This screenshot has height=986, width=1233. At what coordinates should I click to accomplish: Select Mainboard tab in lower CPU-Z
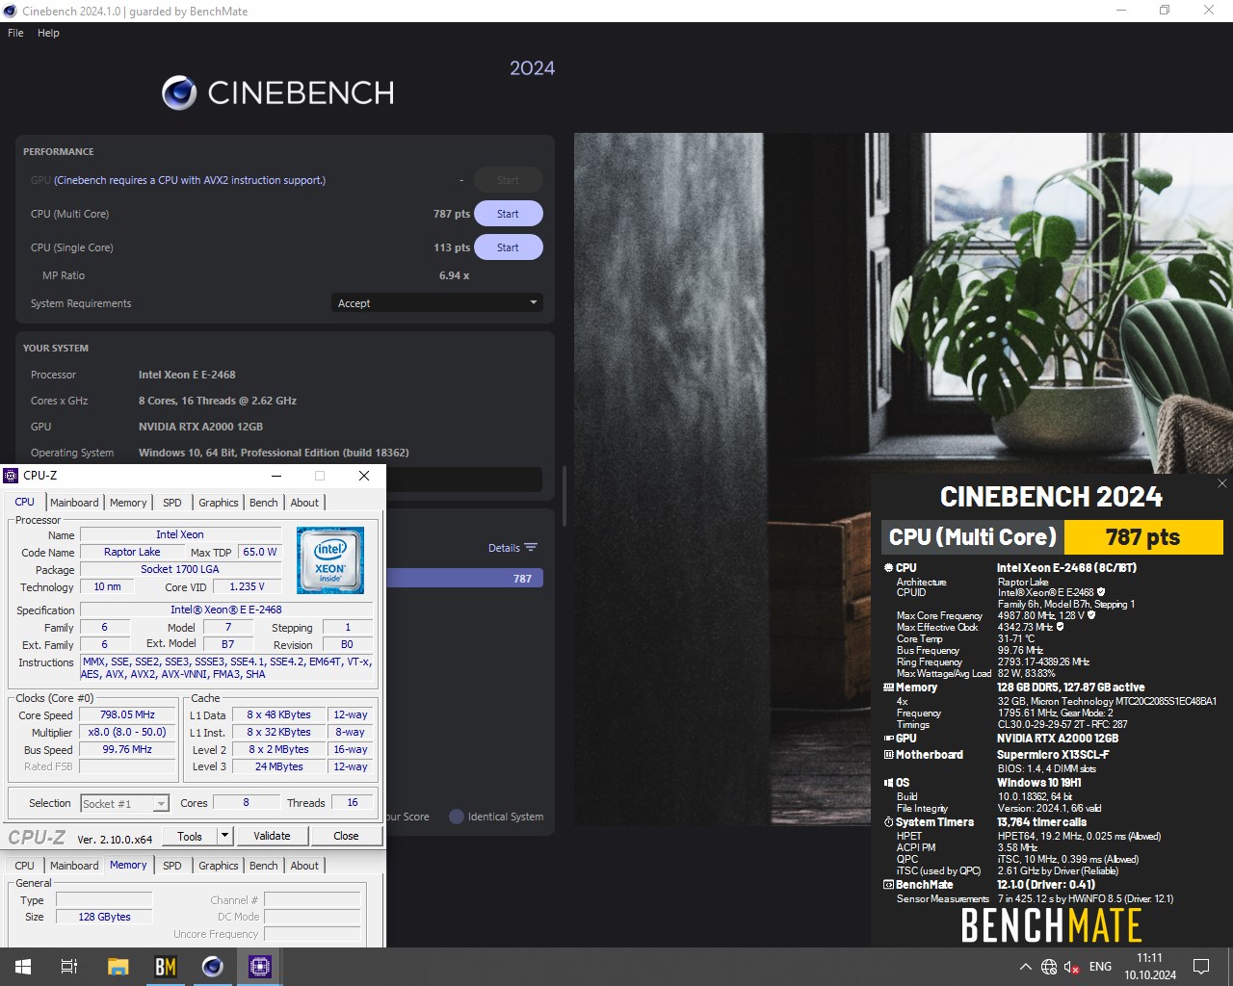pyautogui.click(x=74, y=866)
